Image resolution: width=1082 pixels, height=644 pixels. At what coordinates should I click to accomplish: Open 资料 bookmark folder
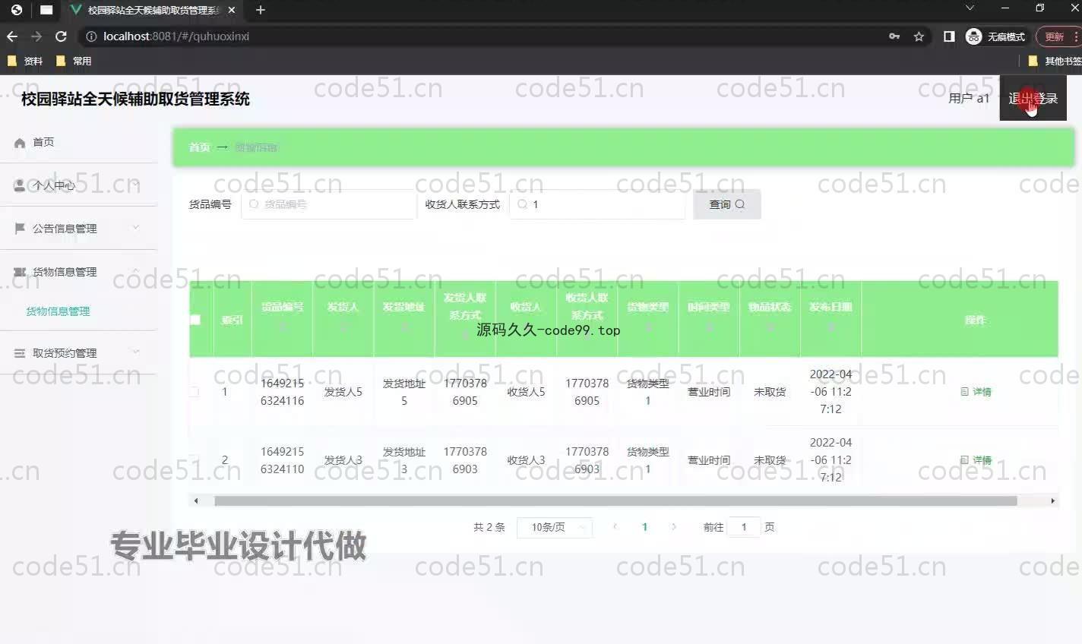tap(24, 61)
